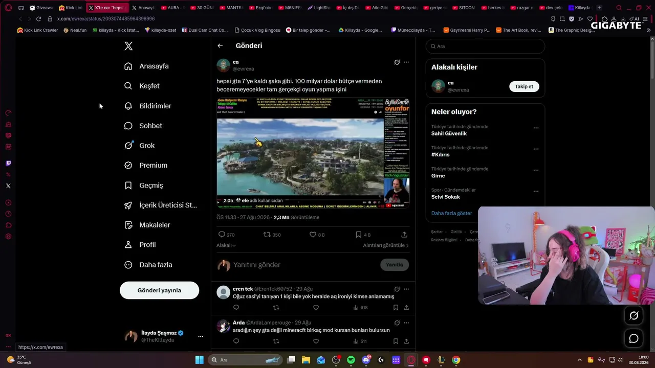Open the Neal.fun bookmark

75,30
